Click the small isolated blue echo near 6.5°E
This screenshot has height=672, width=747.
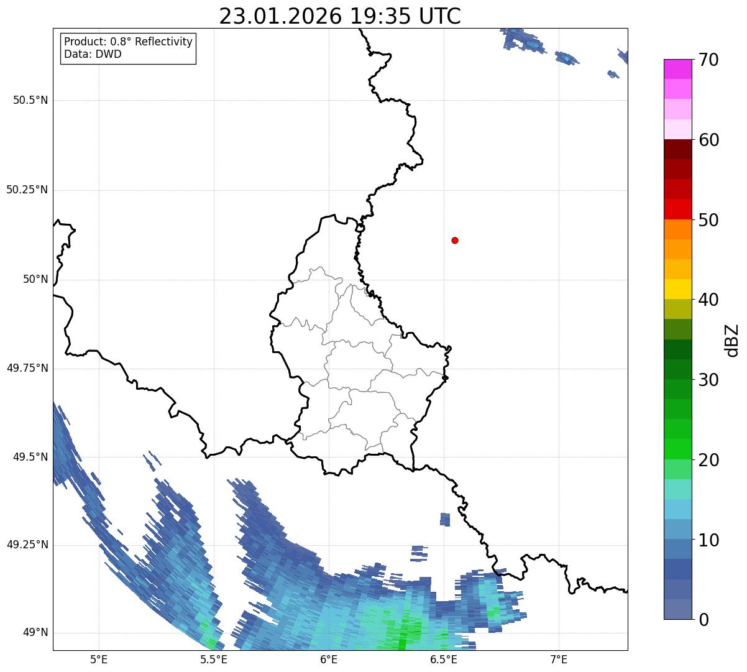tap(445, 519)
